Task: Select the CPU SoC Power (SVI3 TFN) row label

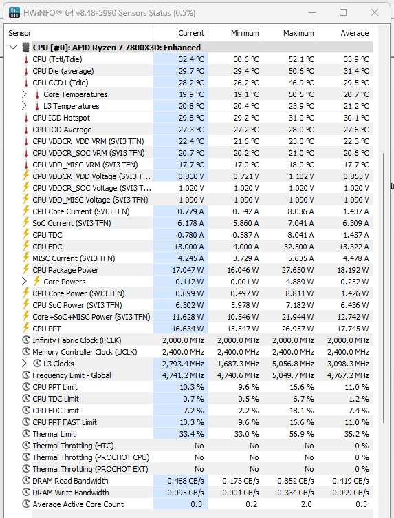Action: [77, 305]
